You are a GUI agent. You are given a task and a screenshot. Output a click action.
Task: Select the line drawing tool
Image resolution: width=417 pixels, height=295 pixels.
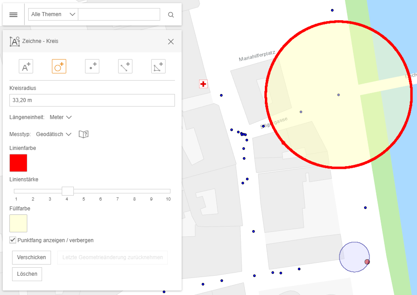click(x=125, y=66)
